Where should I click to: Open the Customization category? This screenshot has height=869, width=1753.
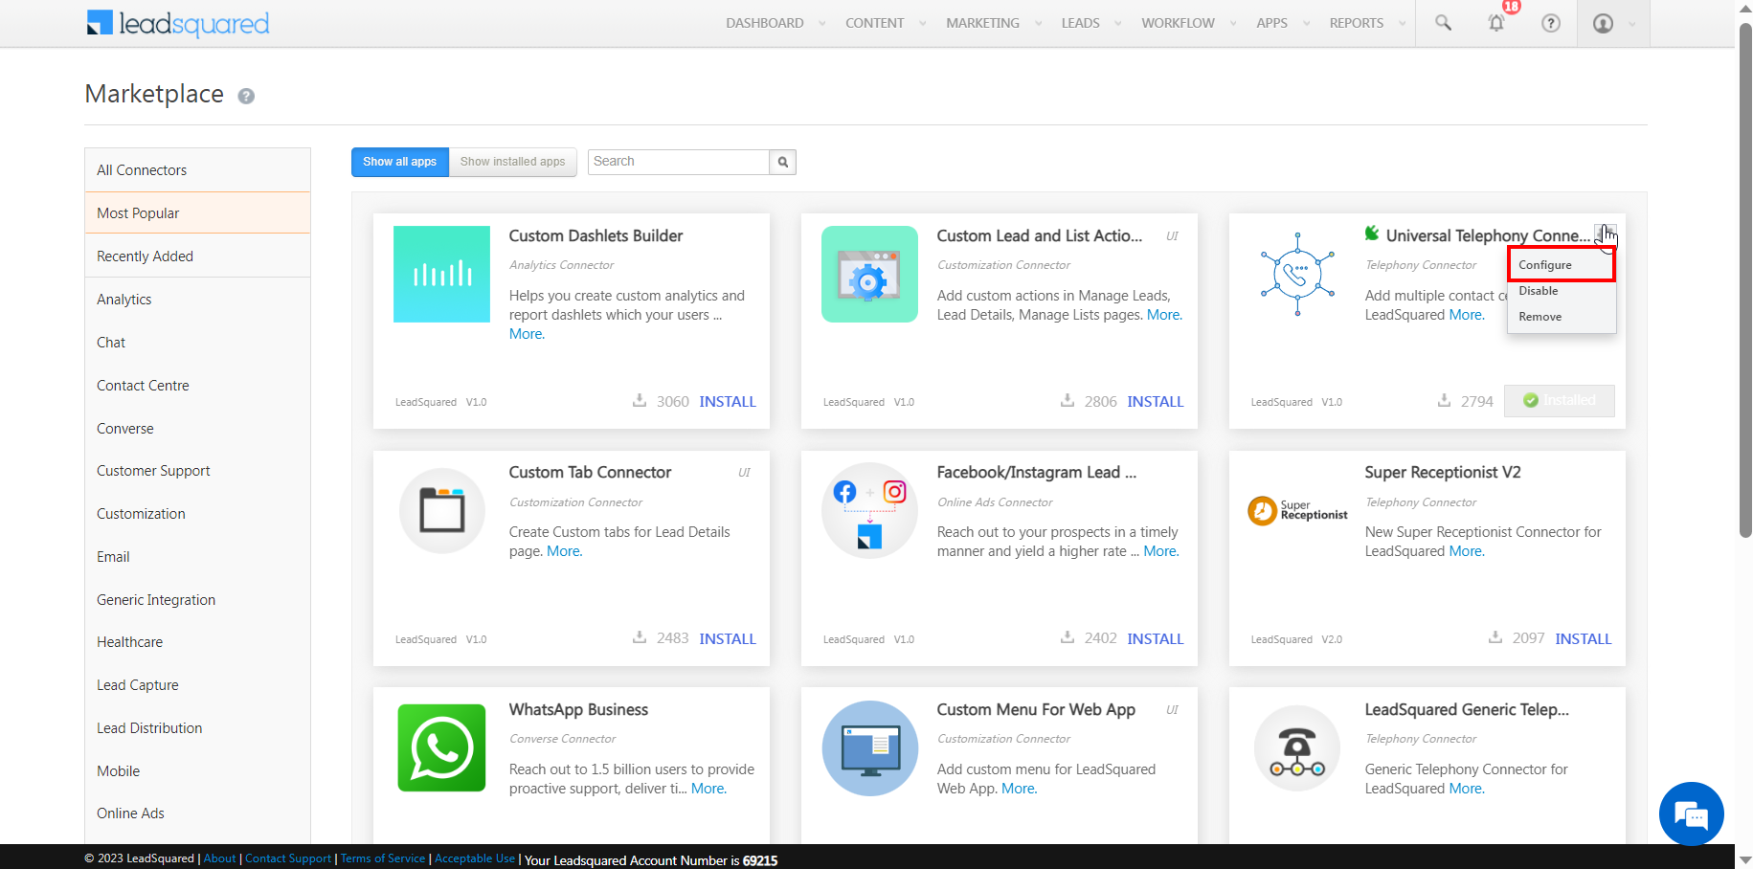(197, 514)
